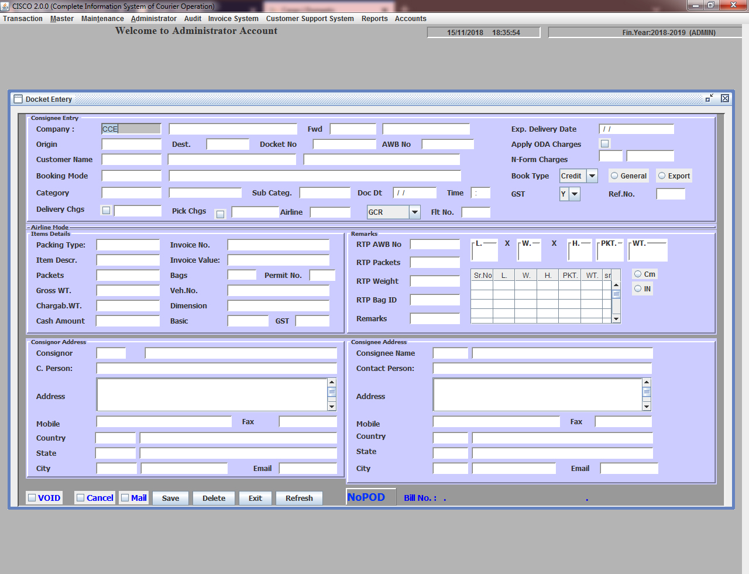749x574 pixels.
Task: Toggle the Apply ODA Charges checkbox
Action: click(x=605, y=143)
